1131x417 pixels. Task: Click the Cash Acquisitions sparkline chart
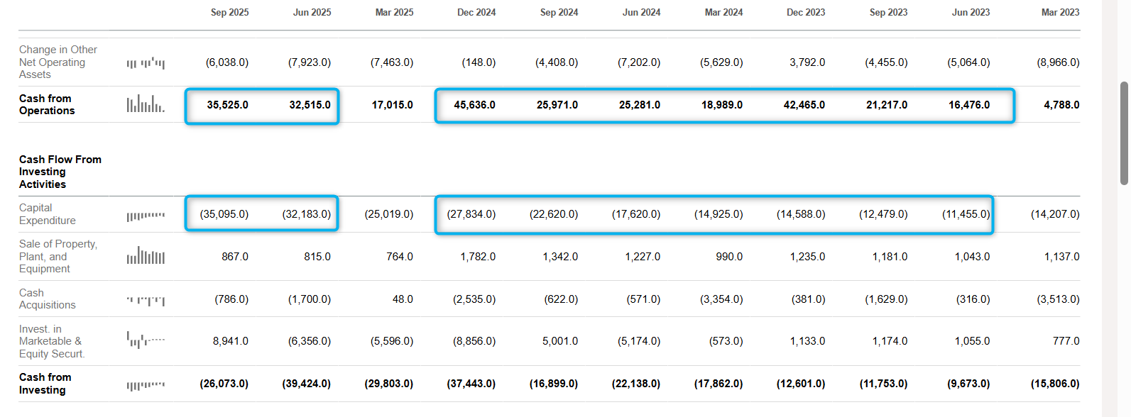146,300
